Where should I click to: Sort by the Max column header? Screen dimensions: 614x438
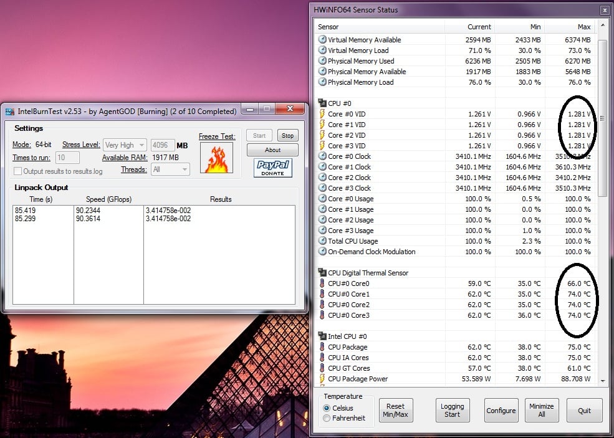[570, 27]
